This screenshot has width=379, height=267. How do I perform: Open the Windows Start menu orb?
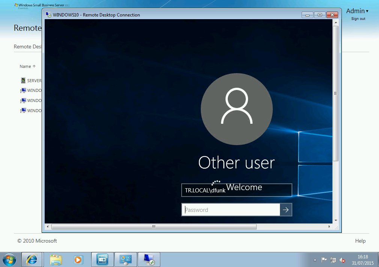tap(9, 259)
